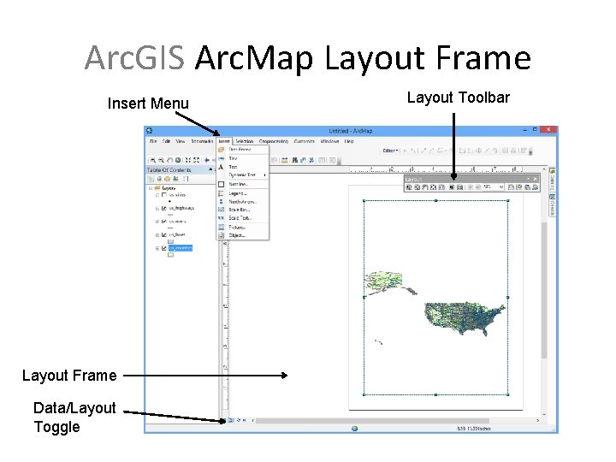Click Zoom Whole Page on Layout toolbar
616x462 pixels.
[433, 187]
